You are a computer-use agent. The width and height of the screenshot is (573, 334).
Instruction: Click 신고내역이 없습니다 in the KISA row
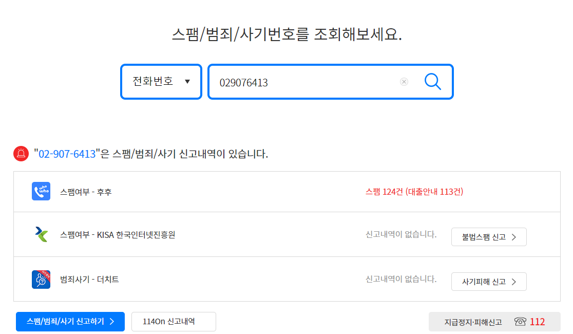pos(401,234)
